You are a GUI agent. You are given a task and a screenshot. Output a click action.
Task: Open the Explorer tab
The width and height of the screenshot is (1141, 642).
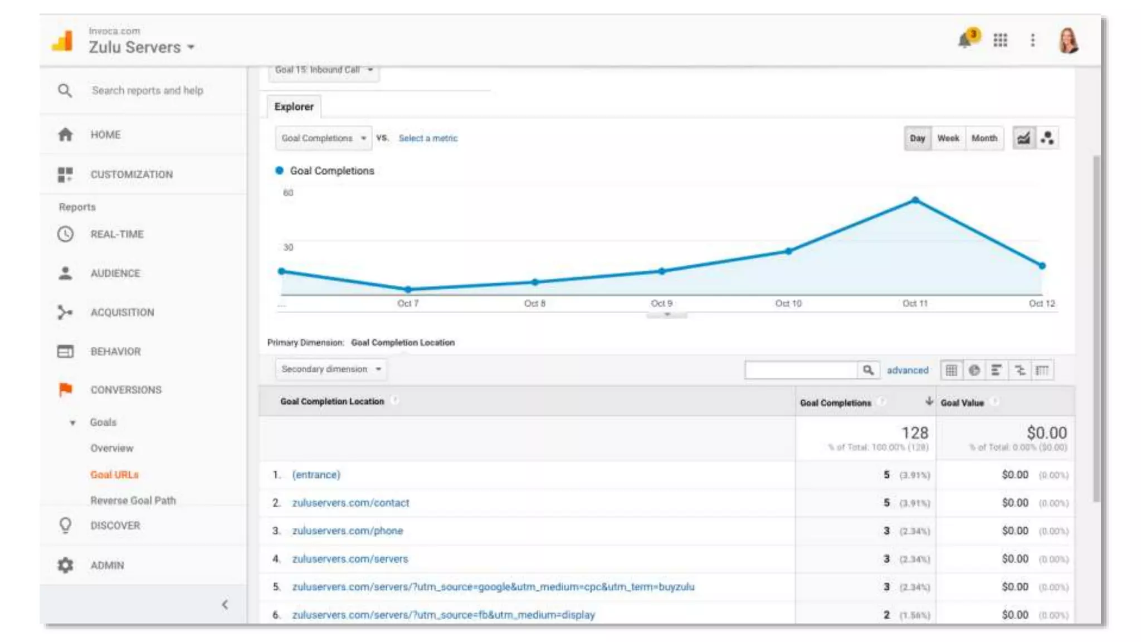[294, 106]
